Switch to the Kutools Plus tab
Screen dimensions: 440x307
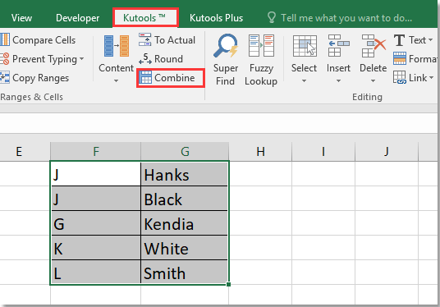216,18
